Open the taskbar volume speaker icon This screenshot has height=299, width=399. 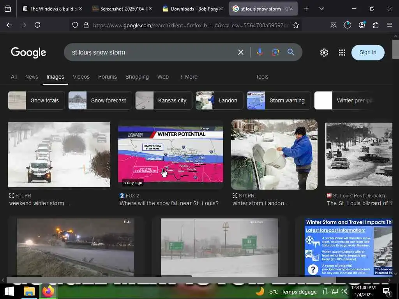coord(344,291)
